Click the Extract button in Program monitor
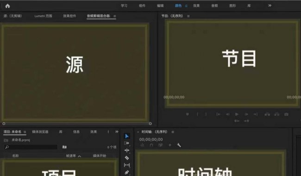This screenshot has width=301, height=176. coord(276,114)
